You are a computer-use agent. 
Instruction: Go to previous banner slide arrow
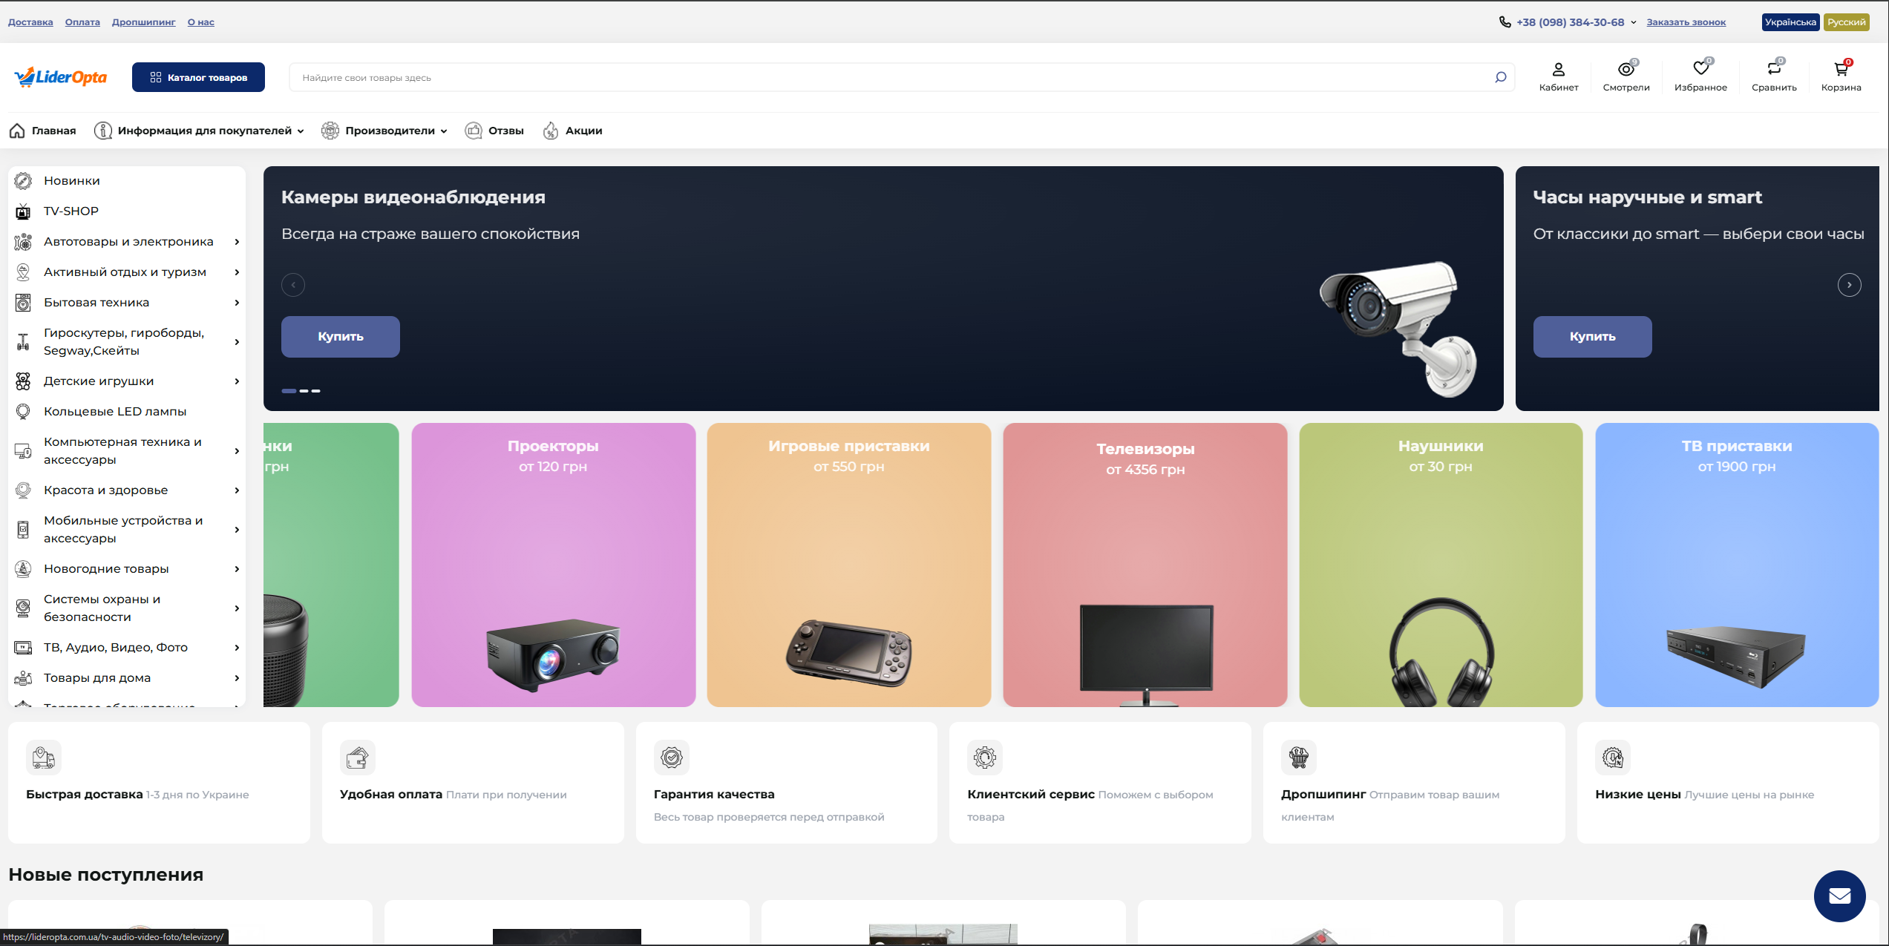(x=293, y=285)
